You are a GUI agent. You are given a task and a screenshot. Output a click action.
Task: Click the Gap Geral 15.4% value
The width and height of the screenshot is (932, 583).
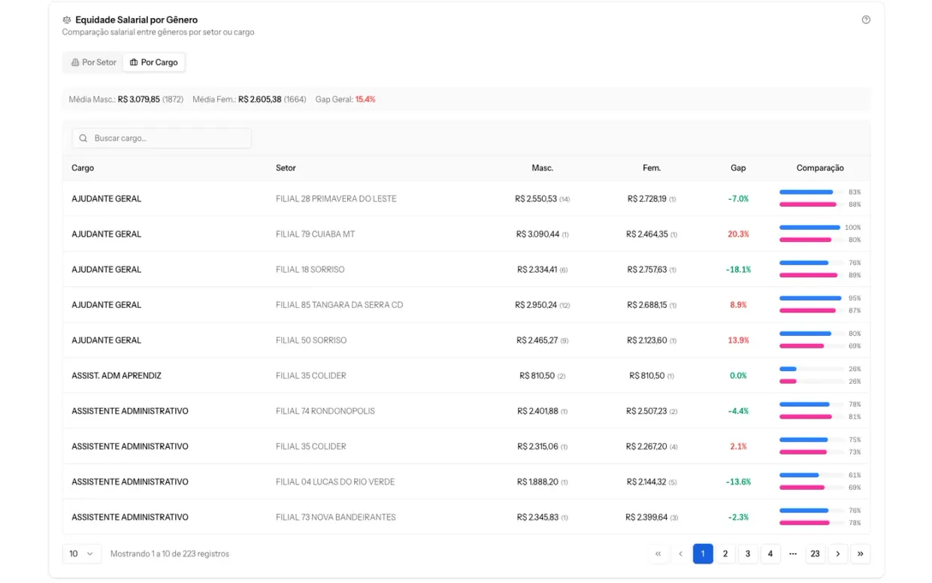pyautogui.click(x=365, y=99)
